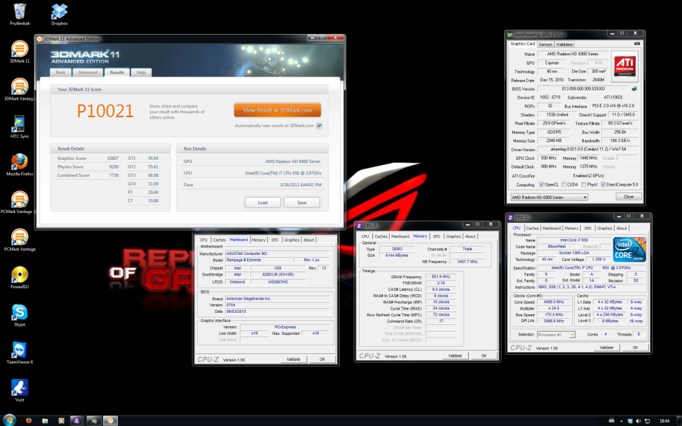Click the P10021 score text
Viewport: 682px width, 426px height.
point(105,111)
